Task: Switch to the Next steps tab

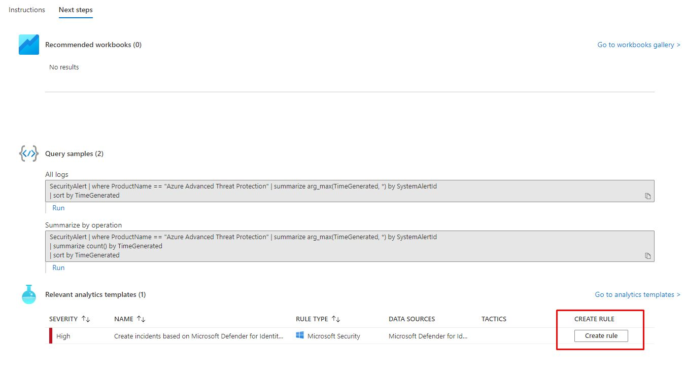Action: 76,10
